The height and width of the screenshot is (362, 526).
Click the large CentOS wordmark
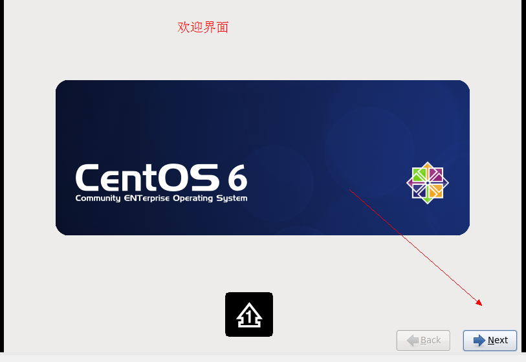click(x=148, y=178)
